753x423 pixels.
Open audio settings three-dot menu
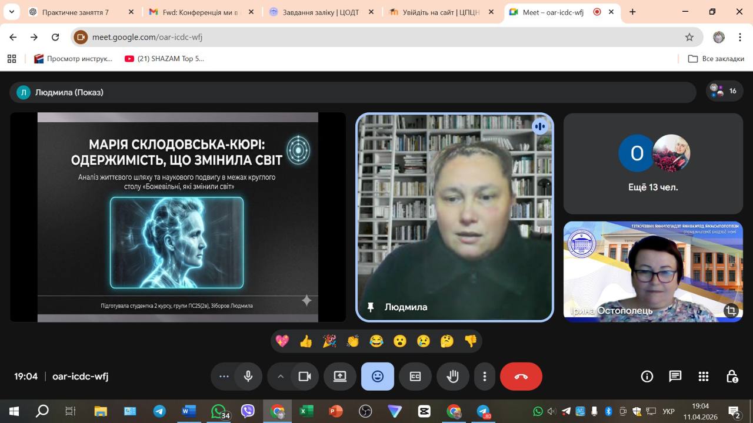tap(224, 377)
